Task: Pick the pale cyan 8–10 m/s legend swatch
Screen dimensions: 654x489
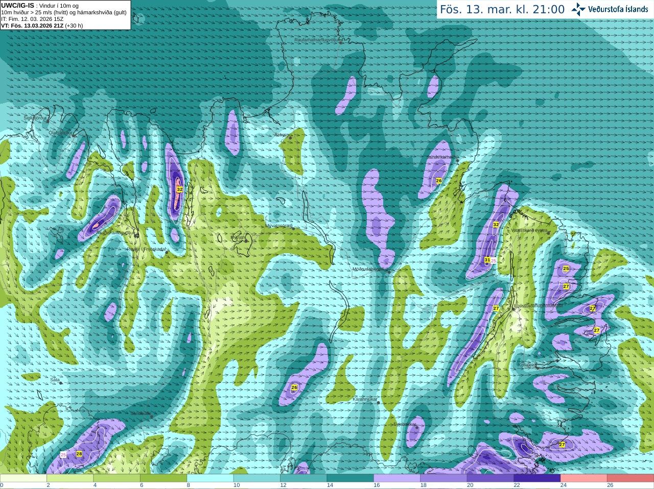Action: coord(211,478)
